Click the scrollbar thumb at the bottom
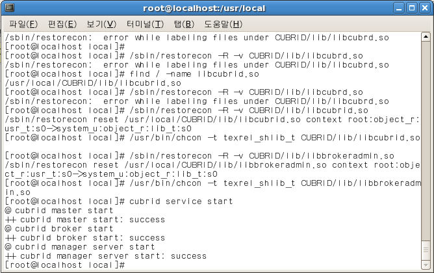This screenshot has width=434, height=273. pos(426,250)
